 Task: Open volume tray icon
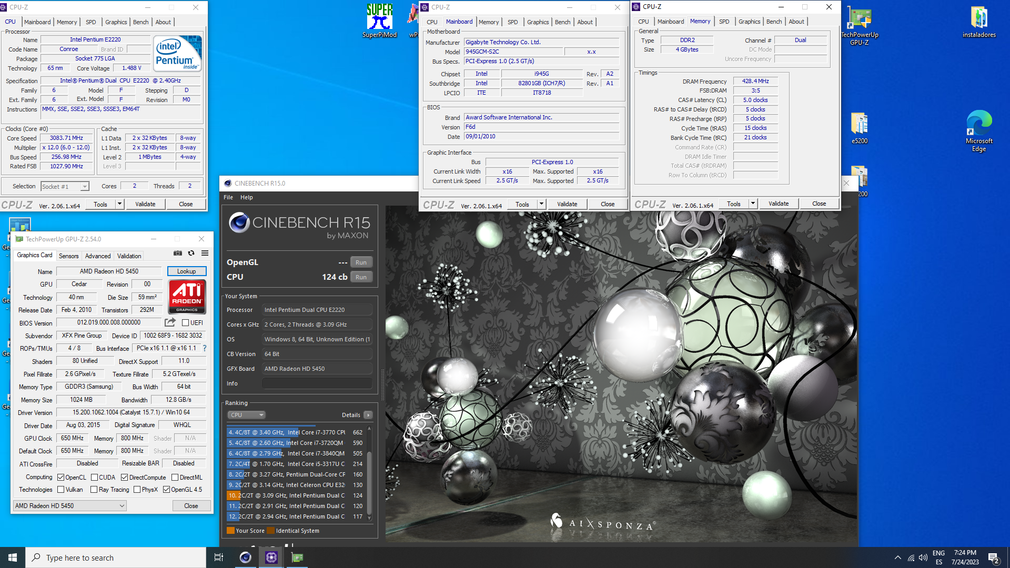coord(923,558)
